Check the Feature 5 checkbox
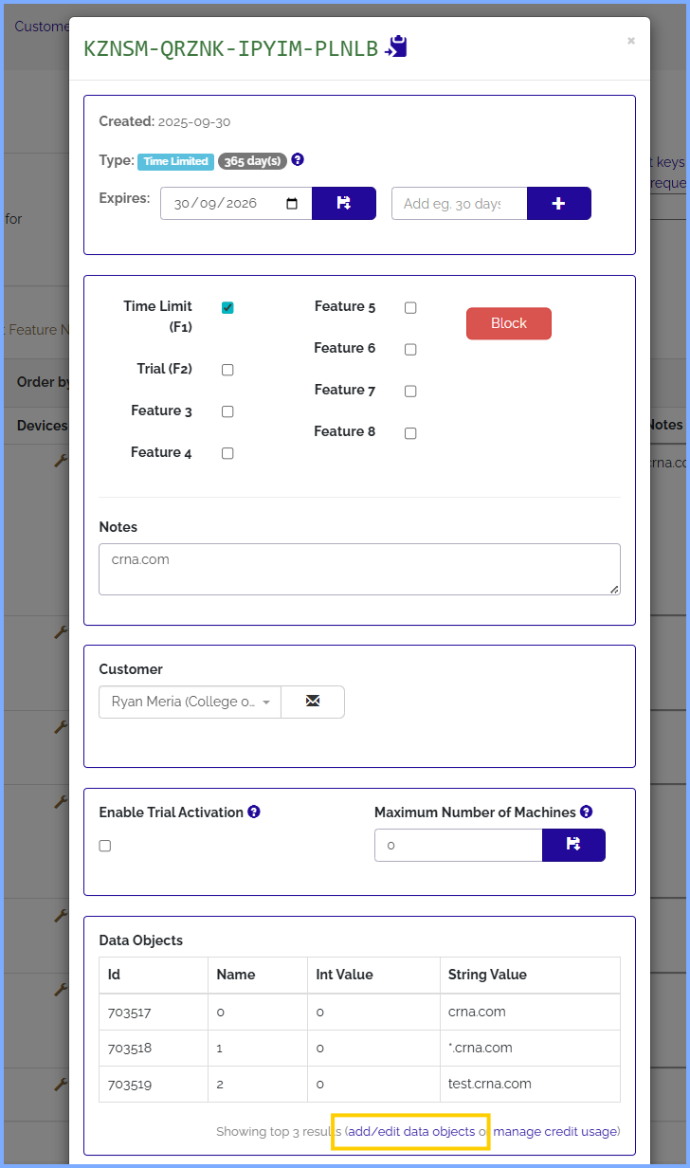Image resolution: width=690 pixels, height=1168 pixels. click(410, 308)
